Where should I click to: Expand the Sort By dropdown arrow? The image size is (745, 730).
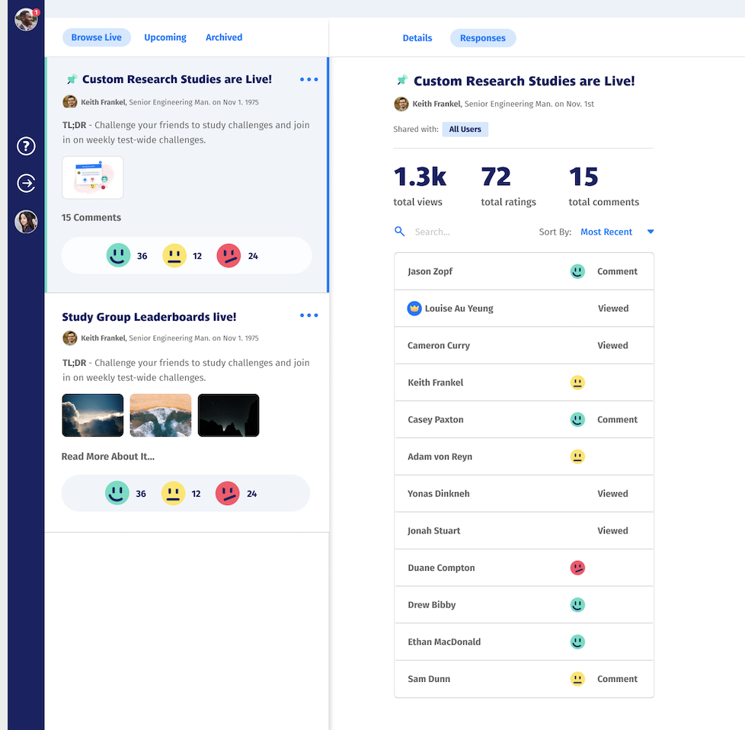pos(650,232)
